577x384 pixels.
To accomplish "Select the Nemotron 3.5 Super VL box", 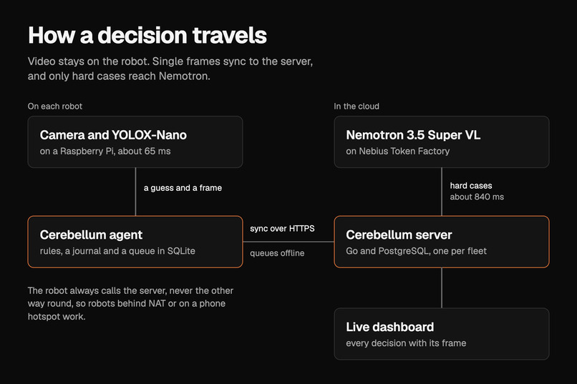I will pos(442,142).
